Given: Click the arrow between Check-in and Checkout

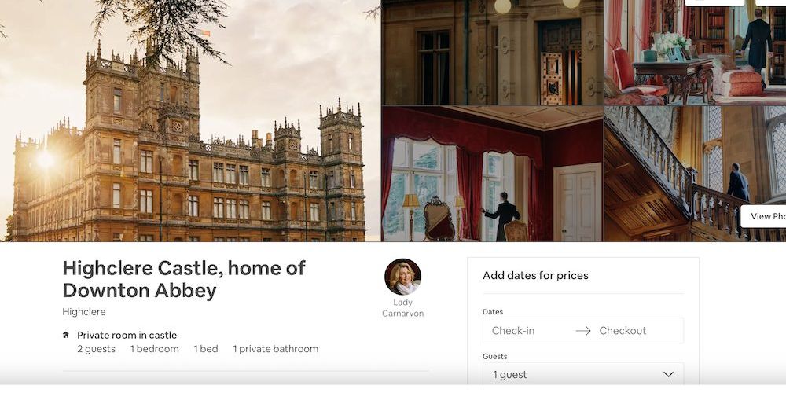Looking at the screenshot, I should (x=583, y=331).
